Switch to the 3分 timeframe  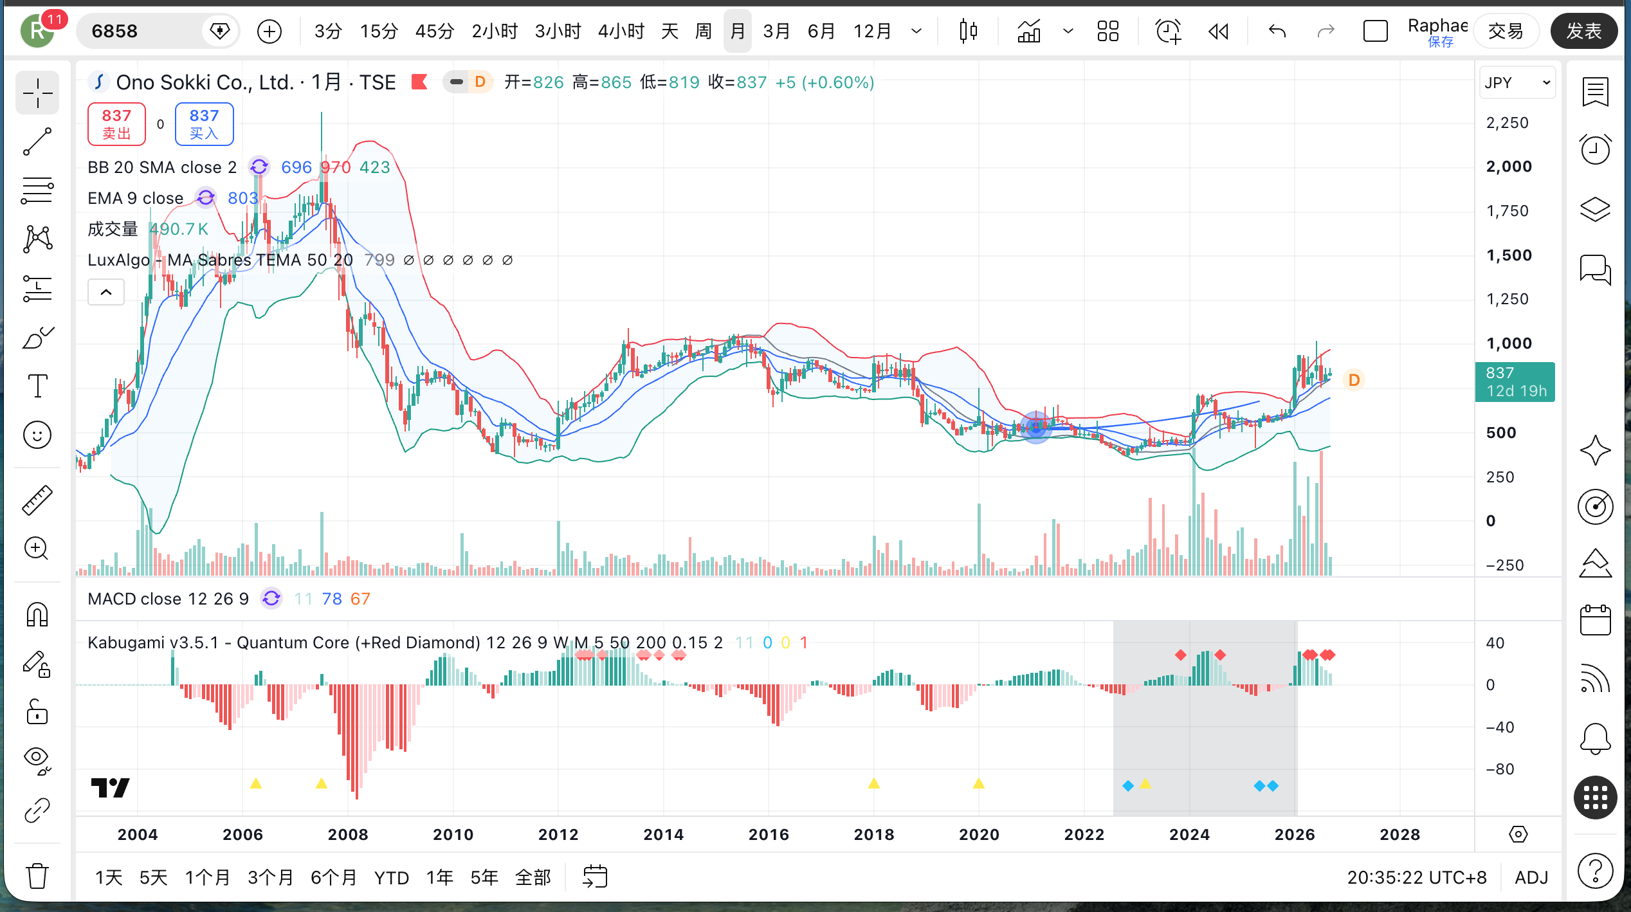(328, 31)
